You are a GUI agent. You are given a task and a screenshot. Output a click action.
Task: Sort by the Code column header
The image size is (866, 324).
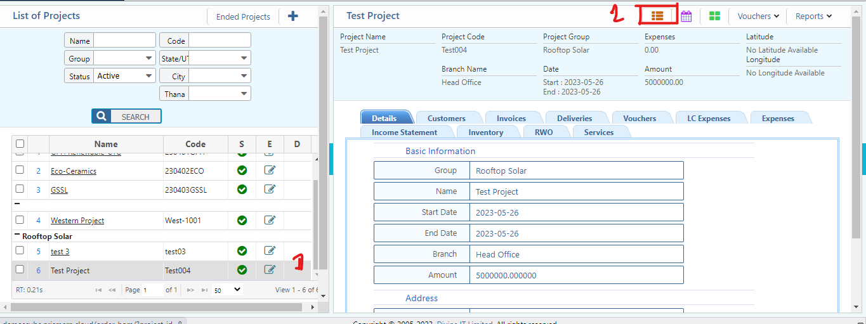[x=195, y=144]
